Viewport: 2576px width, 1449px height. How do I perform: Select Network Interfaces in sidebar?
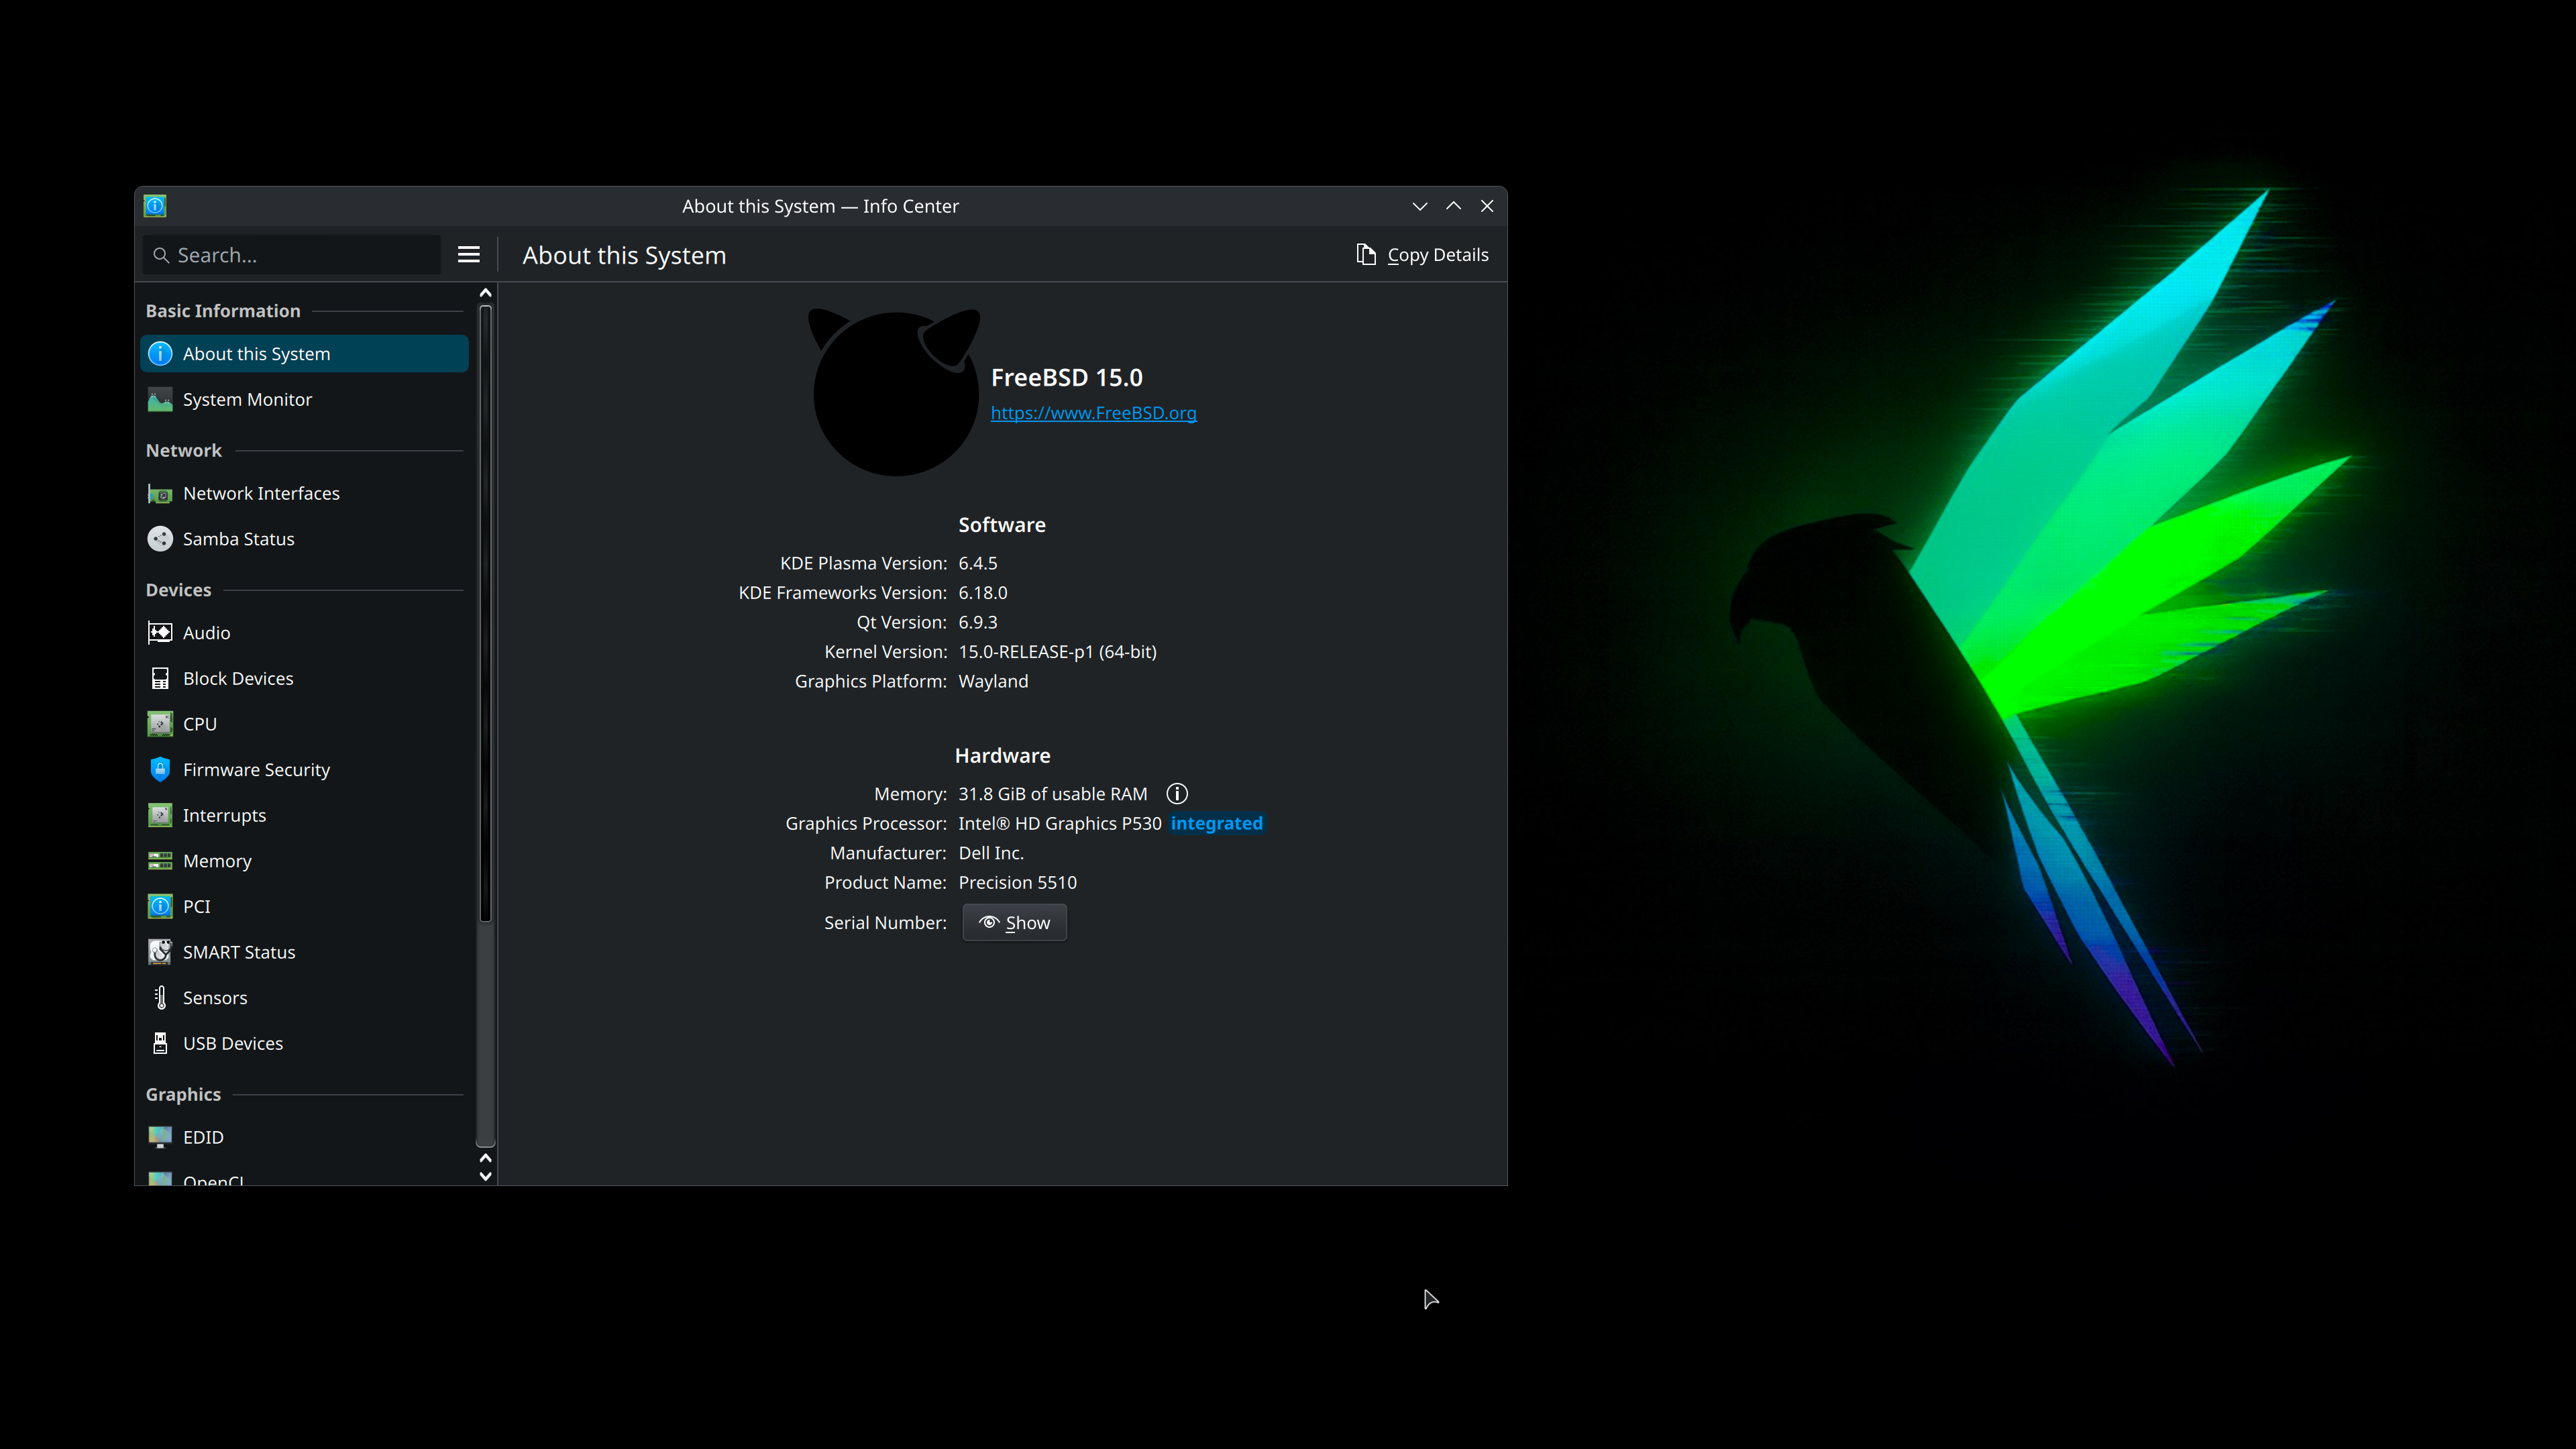pos(261,494)
